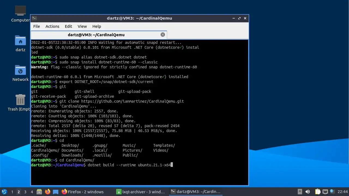Open the Edit menu in the terminal

coord(68,26)
